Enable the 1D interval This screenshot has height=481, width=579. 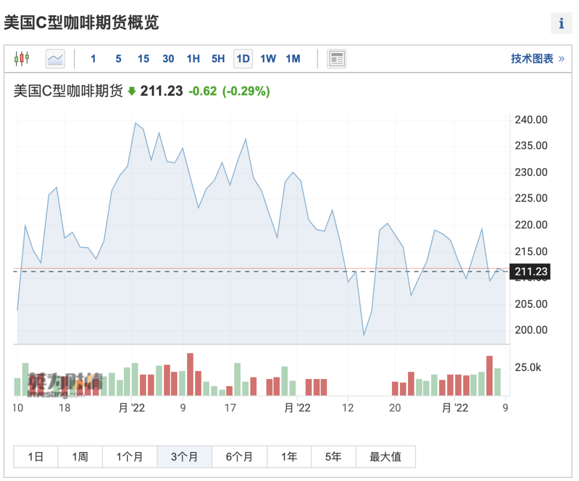click(x=242, y=59)
